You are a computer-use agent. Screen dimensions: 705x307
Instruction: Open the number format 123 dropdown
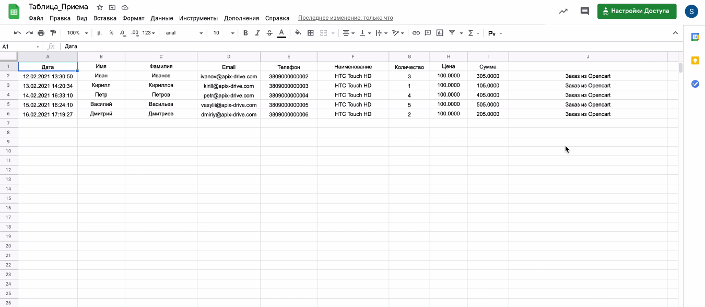pos(149,33)
